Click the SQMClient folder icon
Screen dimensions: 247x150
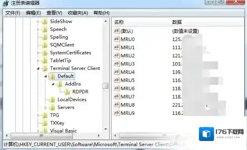[x=45, y=45]
